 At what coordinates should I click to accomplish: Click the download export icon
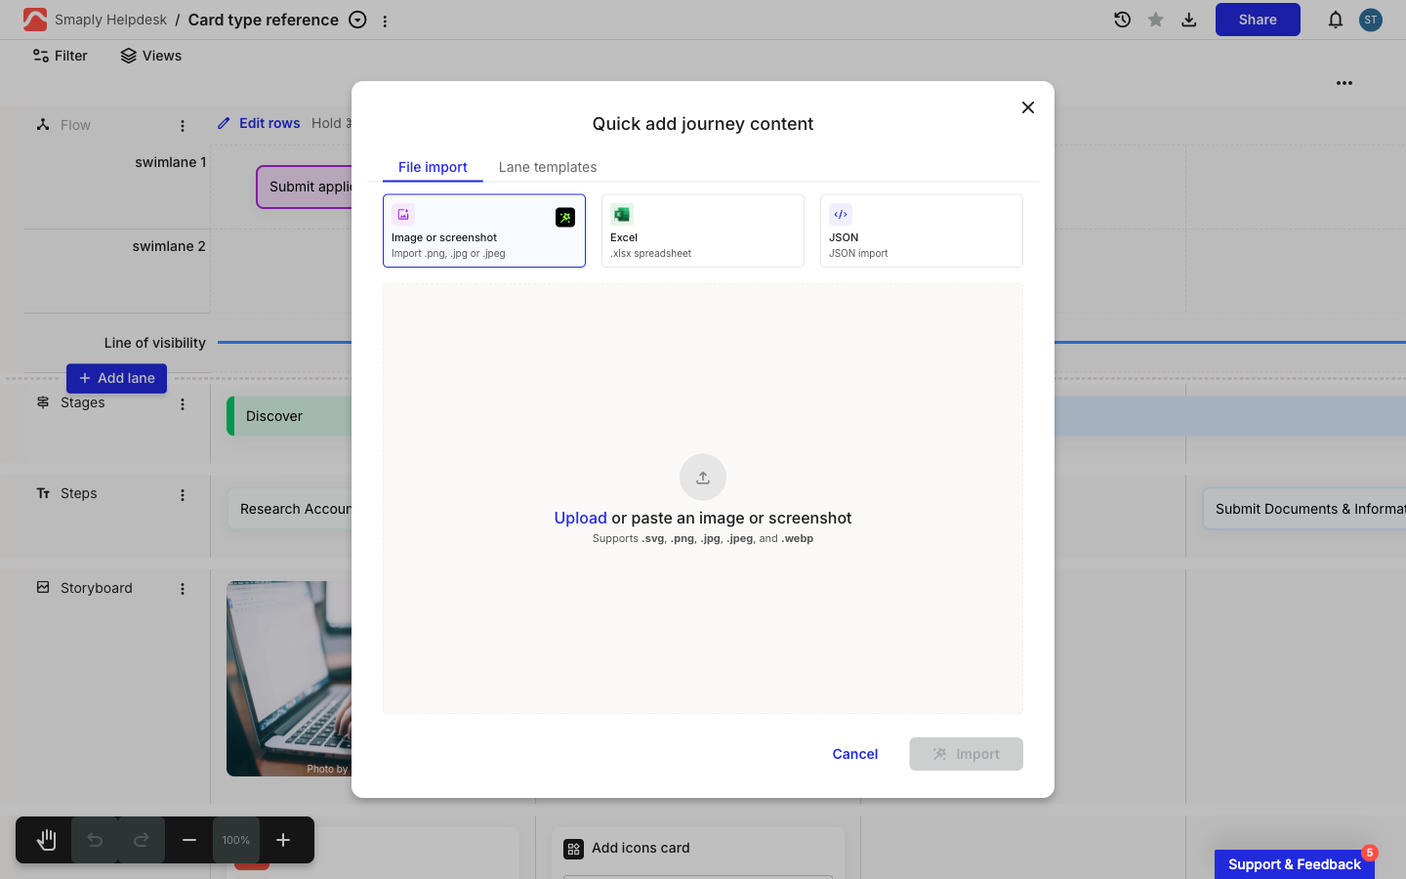[1189, 20]
